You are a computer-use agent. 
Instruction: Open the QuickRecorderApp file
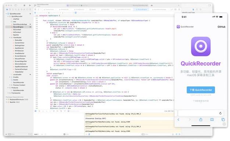click(x=20, y=24)
